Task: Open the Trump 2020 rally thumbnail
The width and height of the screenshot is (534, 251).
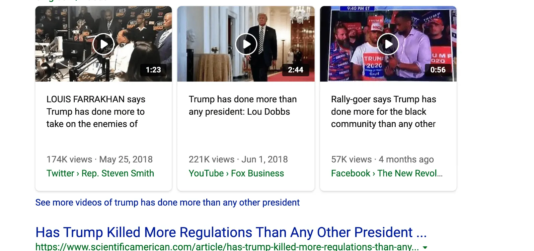Action: pos(388,44)
